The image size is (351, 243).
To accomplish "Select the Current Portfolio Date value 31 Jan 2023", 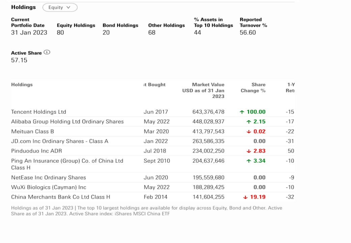I will [29, 32].
